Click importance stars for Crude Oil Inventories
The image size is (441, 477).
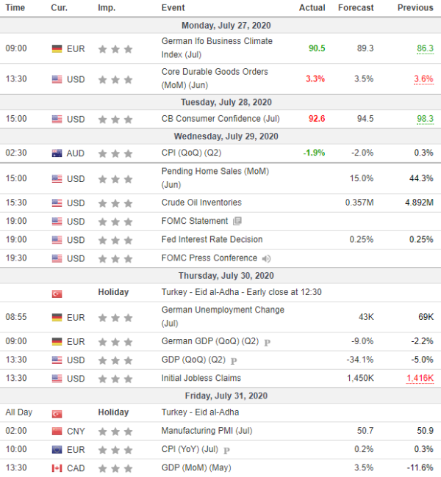(x=115, y=203)
